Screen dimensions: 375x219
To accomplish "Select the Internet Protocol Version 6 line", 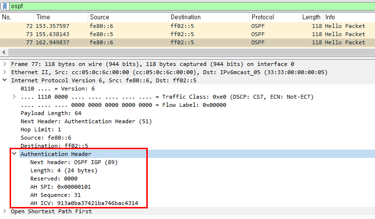I will 103,80.
